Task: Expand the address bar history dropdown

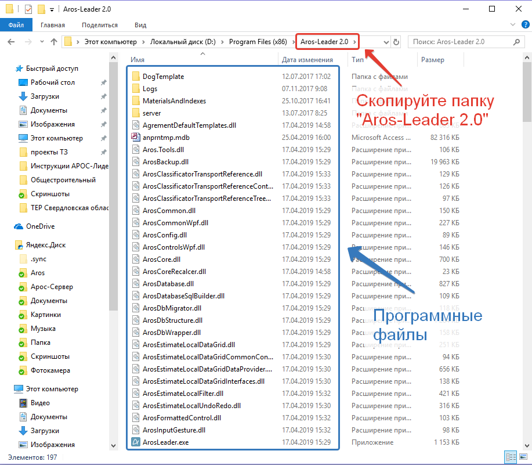Action: [386, 42]
